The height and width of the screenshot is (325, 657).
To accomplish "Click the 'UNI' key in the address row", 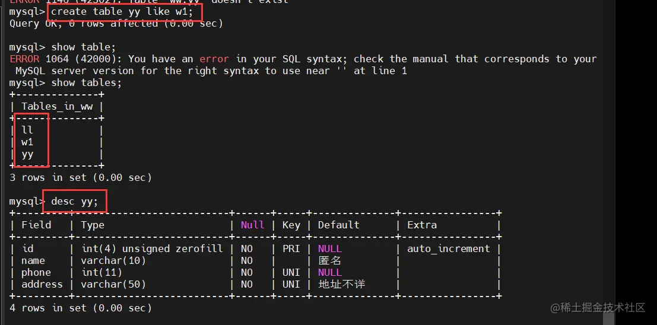I will pyautogui.click(x=291, y=285).
